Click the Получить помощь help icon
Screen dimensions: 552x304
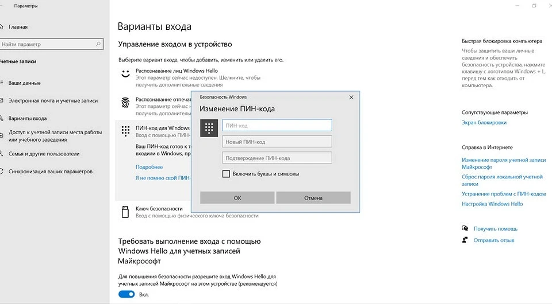pyautogui.click(x=465, y=228)
